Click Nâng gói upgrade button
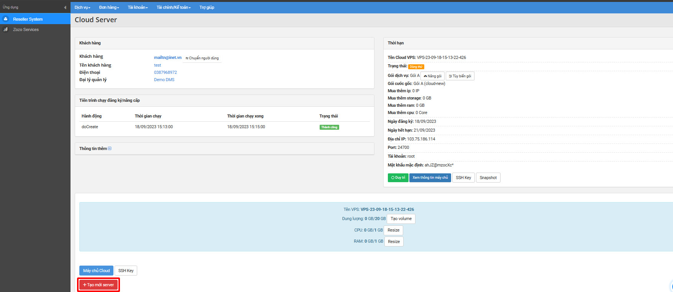 (x=433, y=76)
